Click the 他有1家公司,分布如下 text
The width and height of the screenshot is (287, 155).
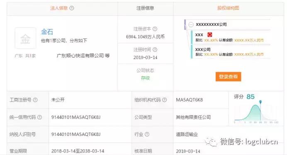(64, 41)
